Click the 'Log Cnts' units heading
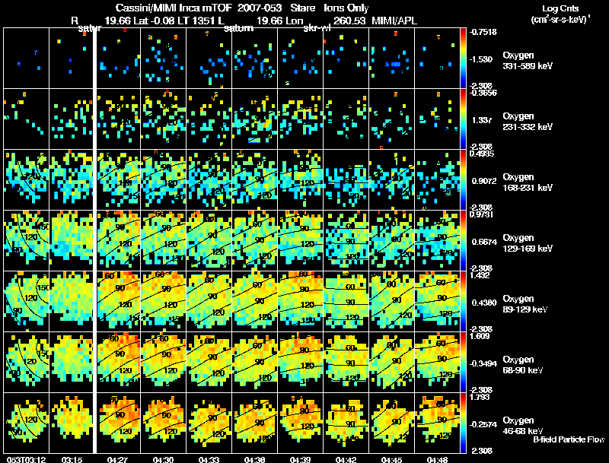This screenshot has height=463, width=609. pyautogui.click(x=560, y=8)
